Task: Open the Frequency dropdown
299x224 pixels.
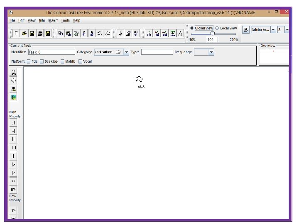Action: click(211, 52)
